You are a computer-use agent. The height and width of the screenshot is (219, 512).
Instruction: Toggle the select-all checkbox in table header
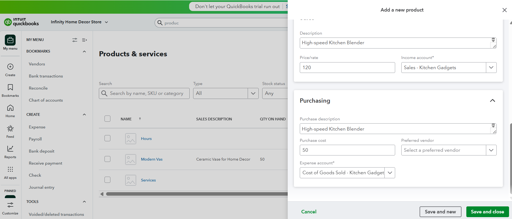(107, 119)
